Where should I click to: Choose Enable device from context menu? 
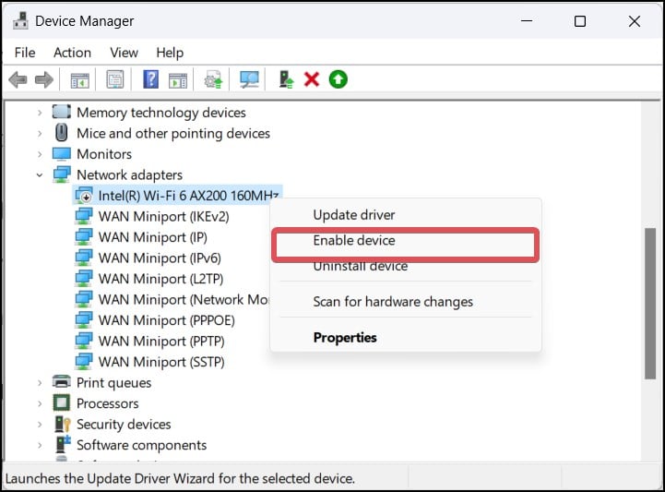tap(406, 241)
